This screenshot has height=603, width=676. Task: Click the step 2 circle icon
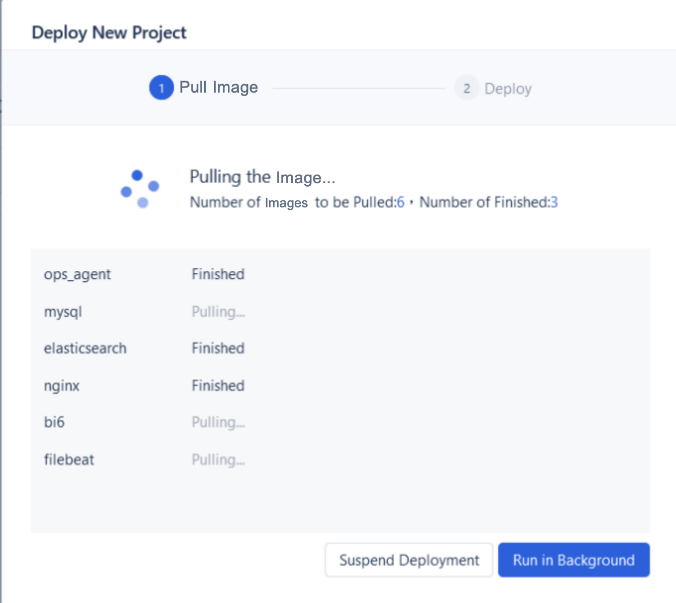coord(467,89)
